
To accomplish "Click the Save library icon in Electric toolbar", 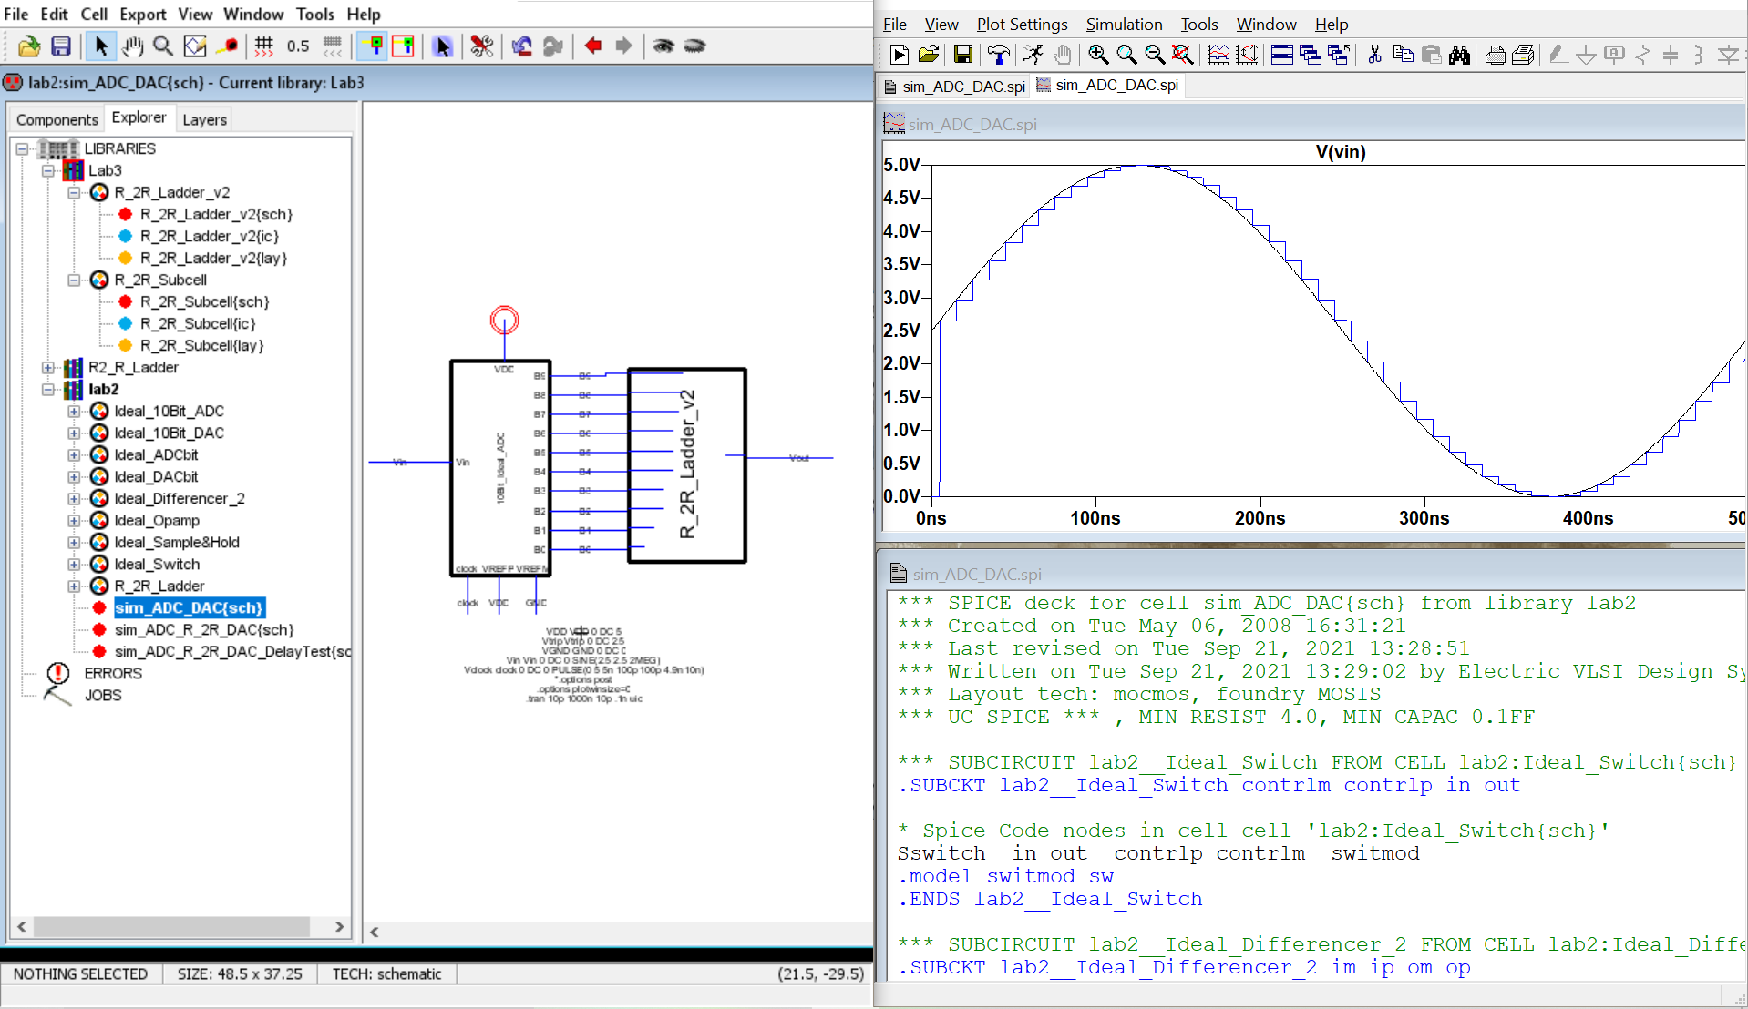I will point(61,46).
